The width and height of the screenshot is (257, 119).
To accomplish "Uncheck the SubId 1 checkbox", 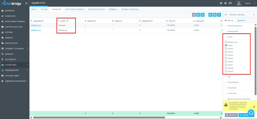I will (x=226, y=45).
